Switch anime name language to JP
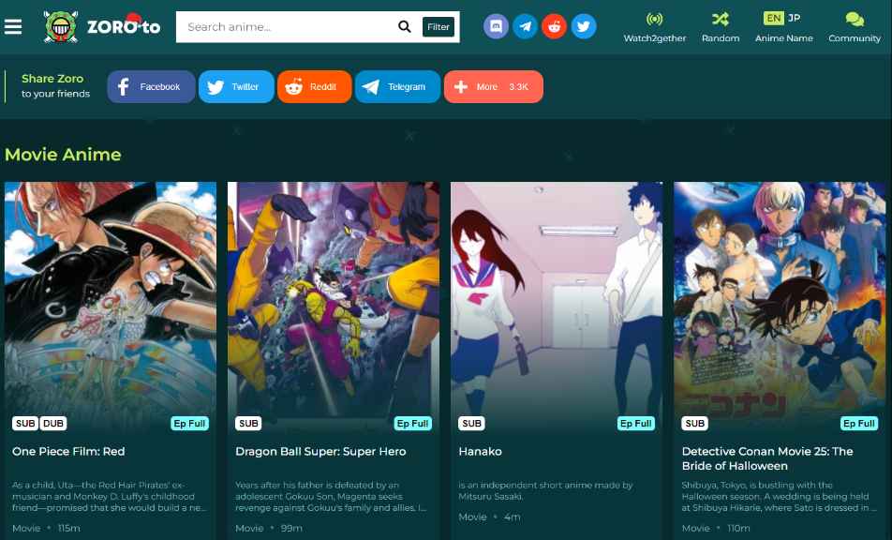This screenshot has width=892, height=540. coord(795,17)
